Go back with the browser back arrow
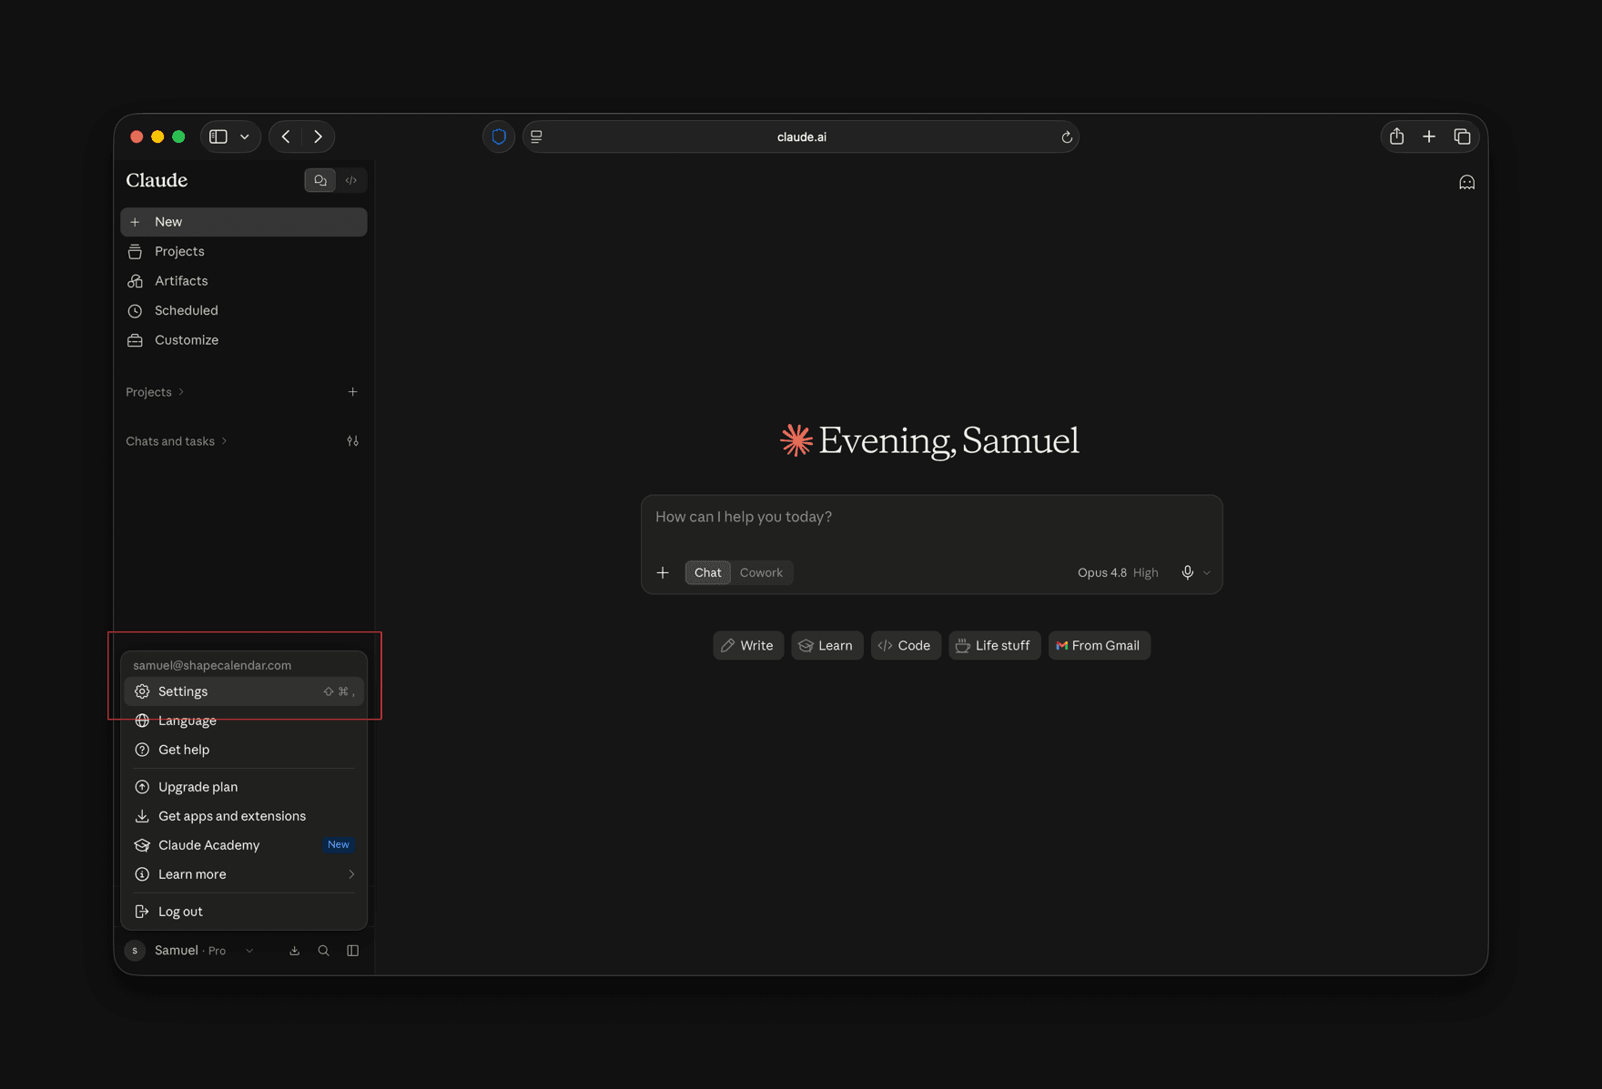 click(x=286, y=136)
